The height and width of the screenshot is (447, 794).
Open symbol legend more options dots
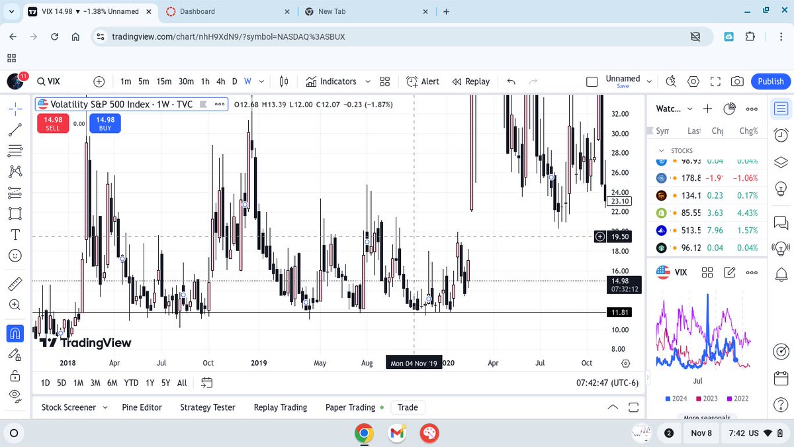point(220,104)
